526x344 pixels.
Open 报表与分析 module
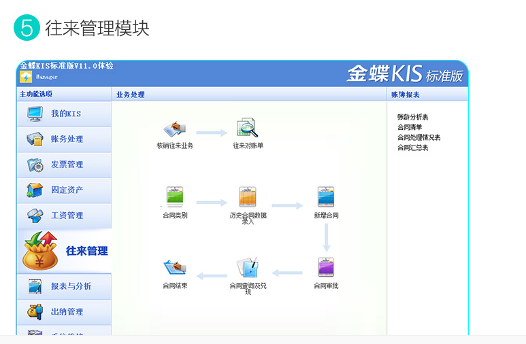click(x=65, y=286)
